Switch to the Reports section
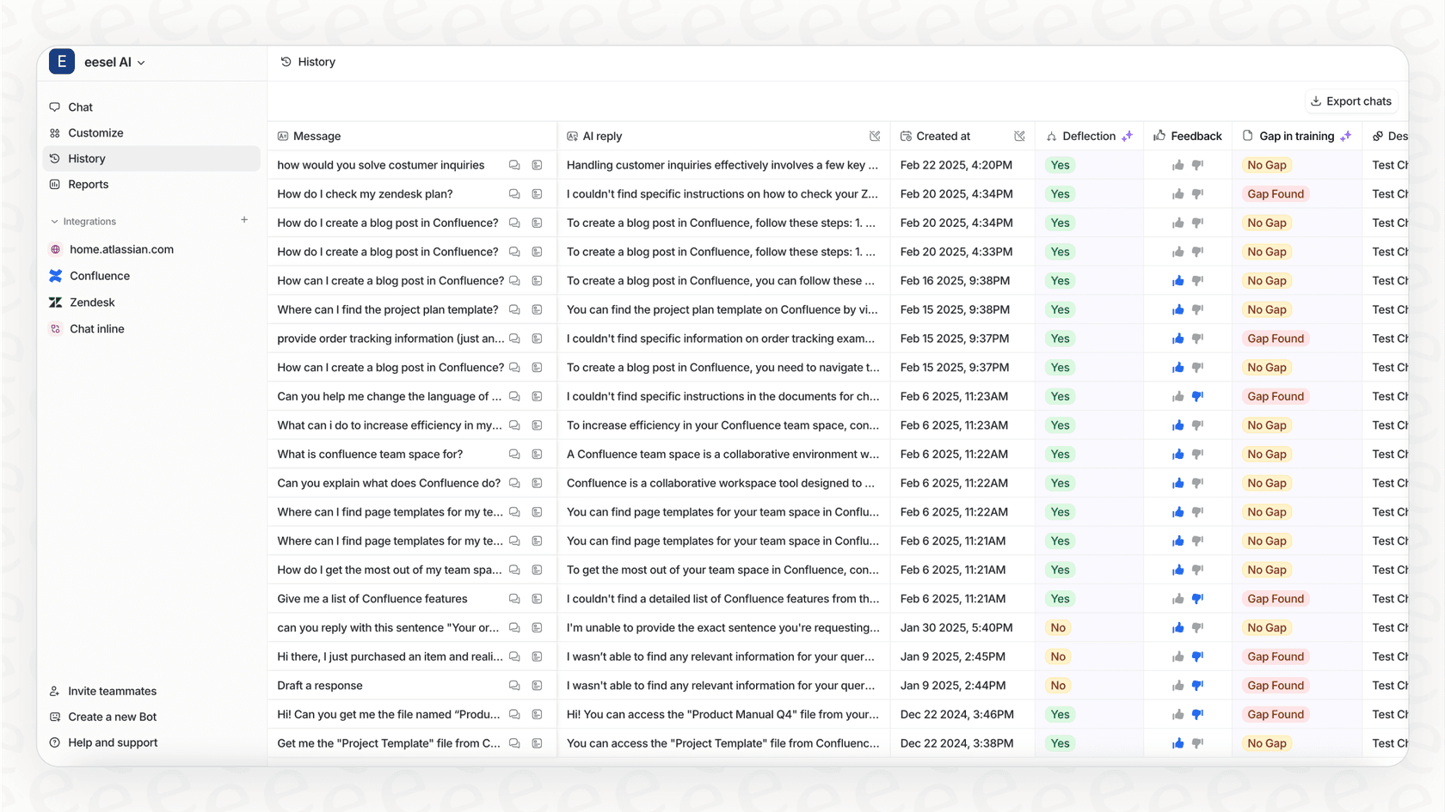1445x812 pixels. click(x=88, y=184)
